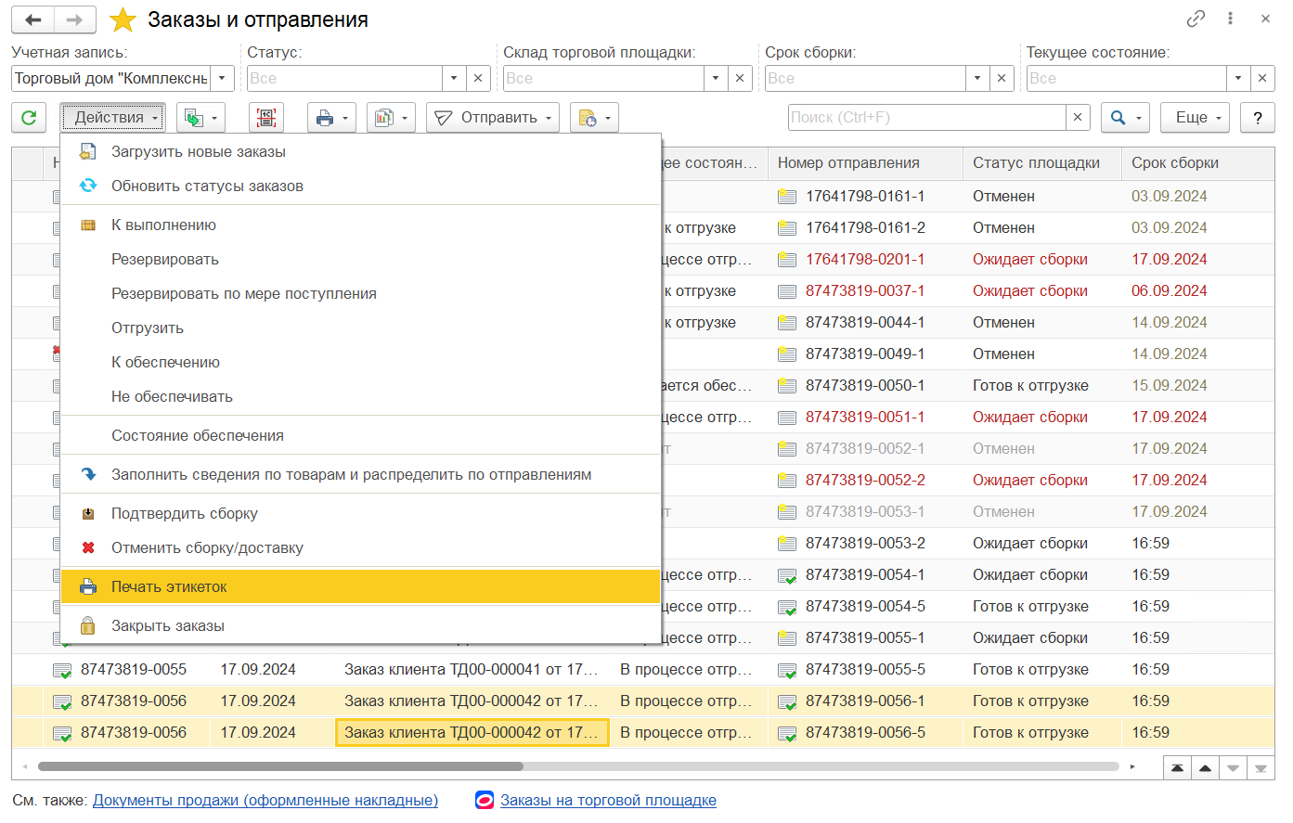The height and width of the screenshot is (823, 1293).
Task: Expand the Текущее состояние filter dropdown
Action: (1238, 79)
